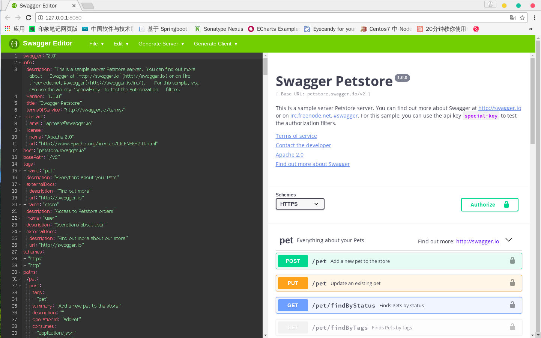Open Chrome three-dot menu
541x338 pixels.
534,18
